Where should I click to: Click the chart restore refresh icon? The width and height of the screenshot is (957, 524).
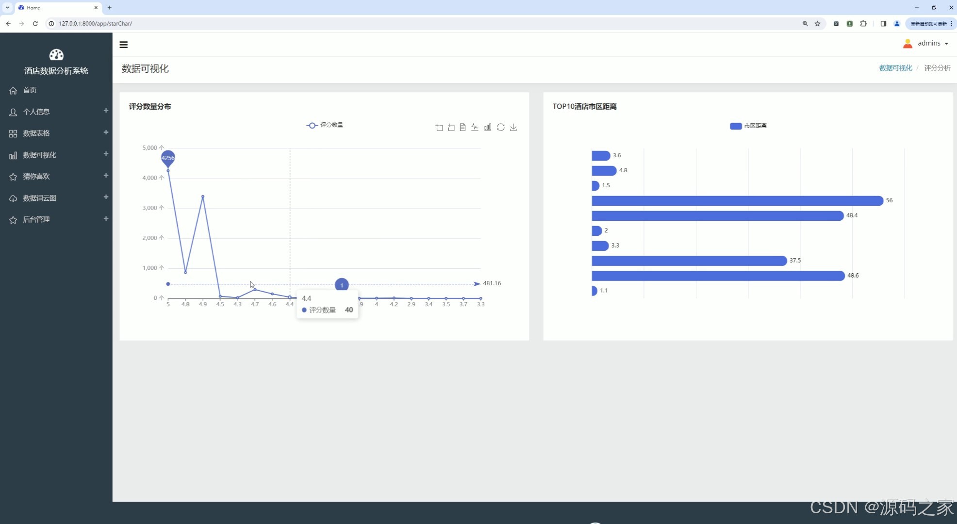501,127
